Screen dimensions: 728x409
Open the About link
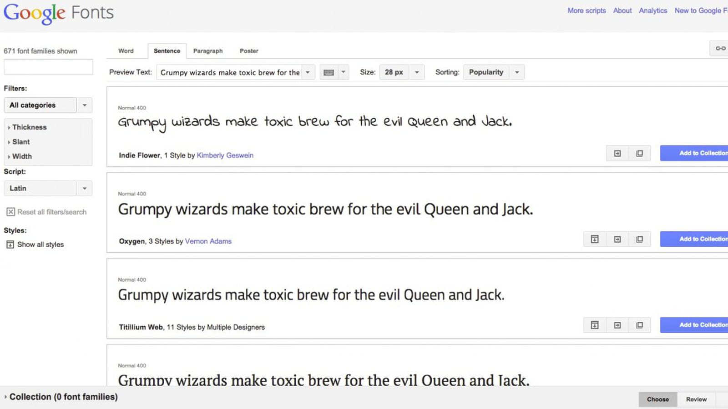click(622, 10)
